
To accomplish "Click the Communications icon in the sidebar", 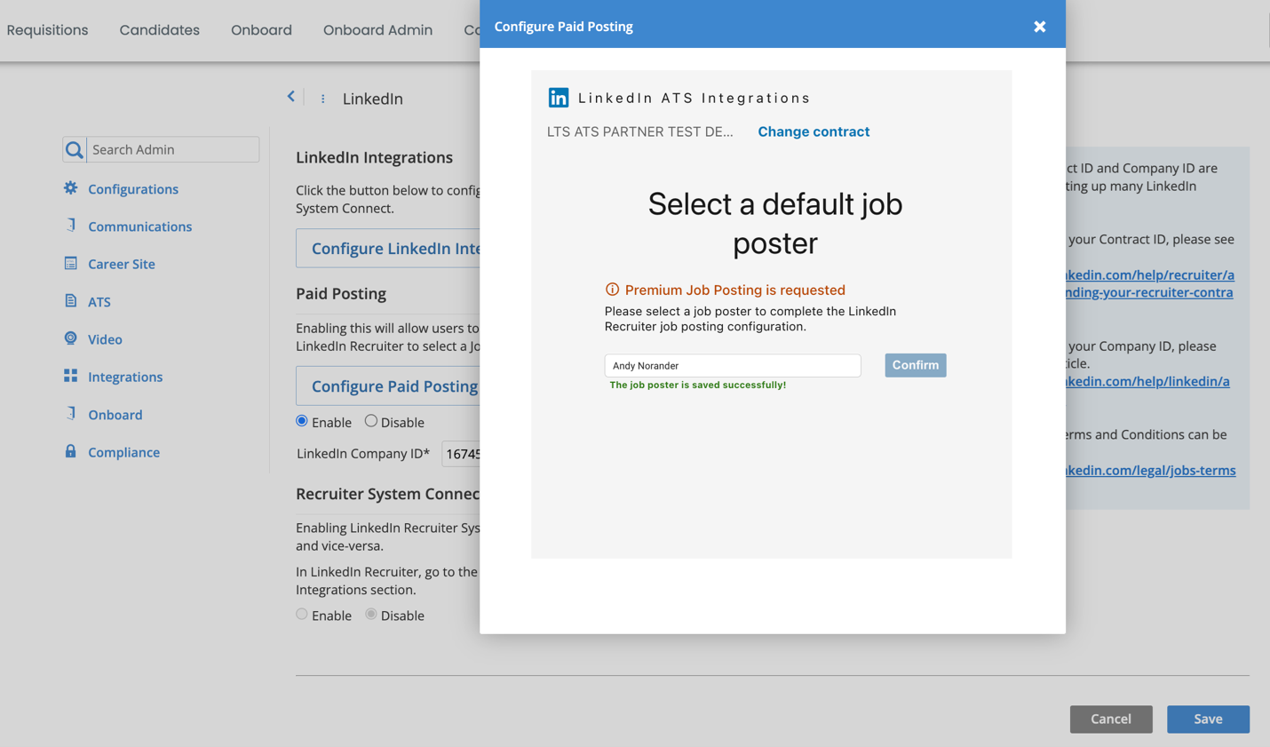I will (70, 226).
